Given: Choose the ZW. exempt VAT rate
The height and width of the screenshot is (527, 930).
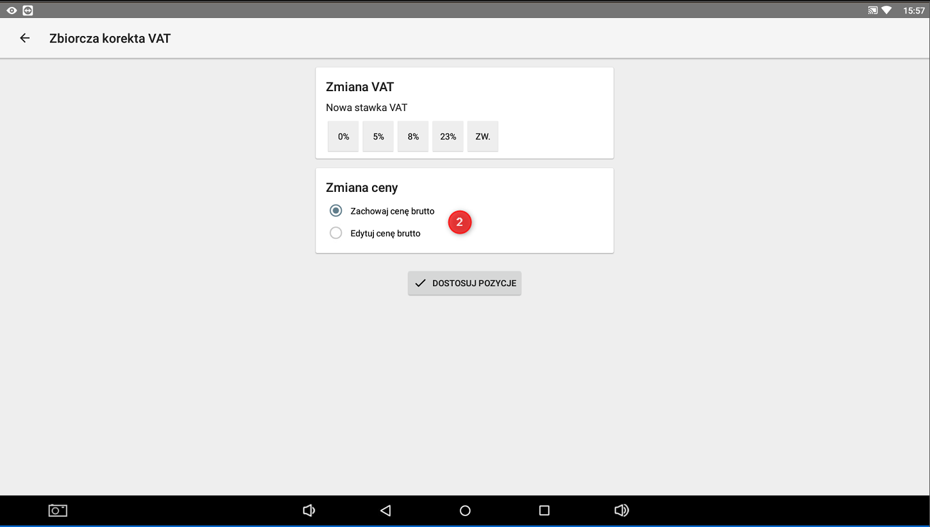Looking at the screenshot, I should pyautogui.click(x=483, y=137).
